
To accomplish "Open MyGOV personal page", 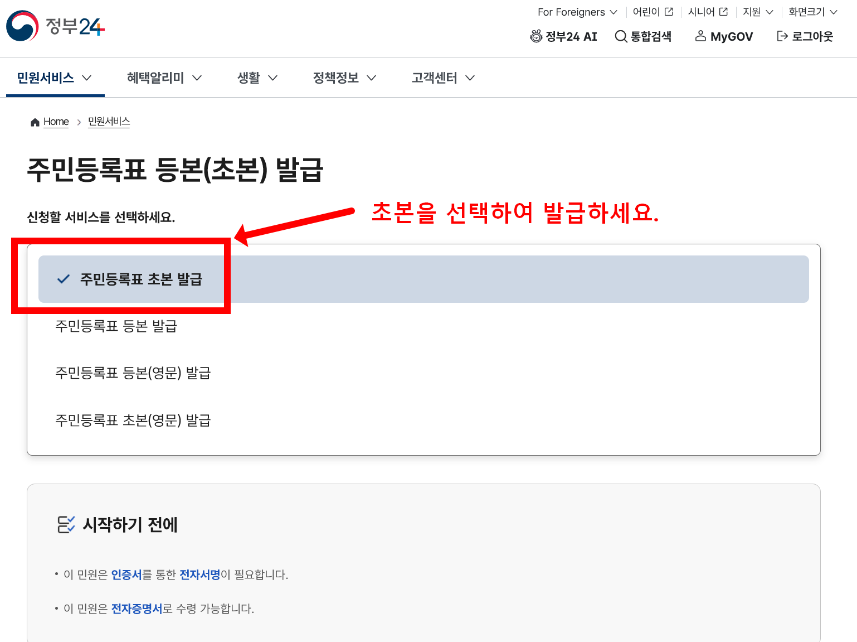I will 723,36.
